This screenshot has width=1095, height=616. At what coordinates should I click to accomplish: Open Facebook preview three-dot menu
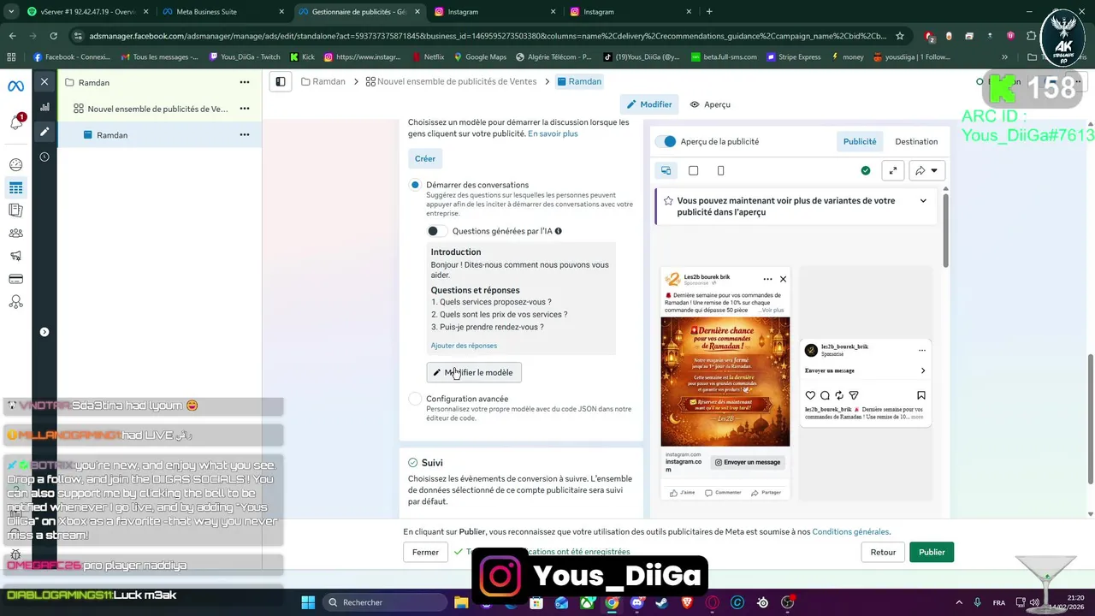tap(767, 279)
